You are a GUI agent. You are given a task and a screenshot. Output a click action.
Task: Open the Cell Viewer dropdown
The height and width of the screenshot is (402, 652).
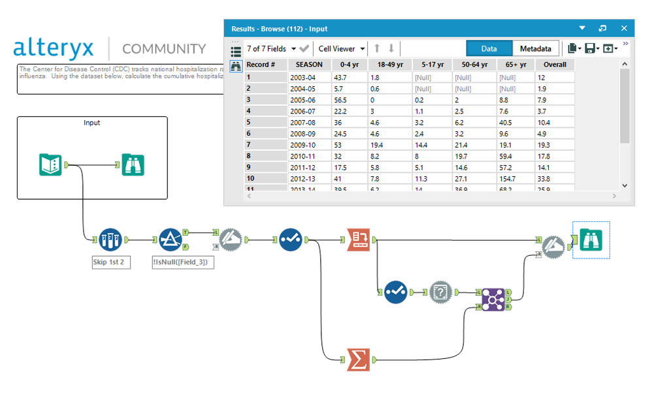pyautogui.click(x=363, y=49)
